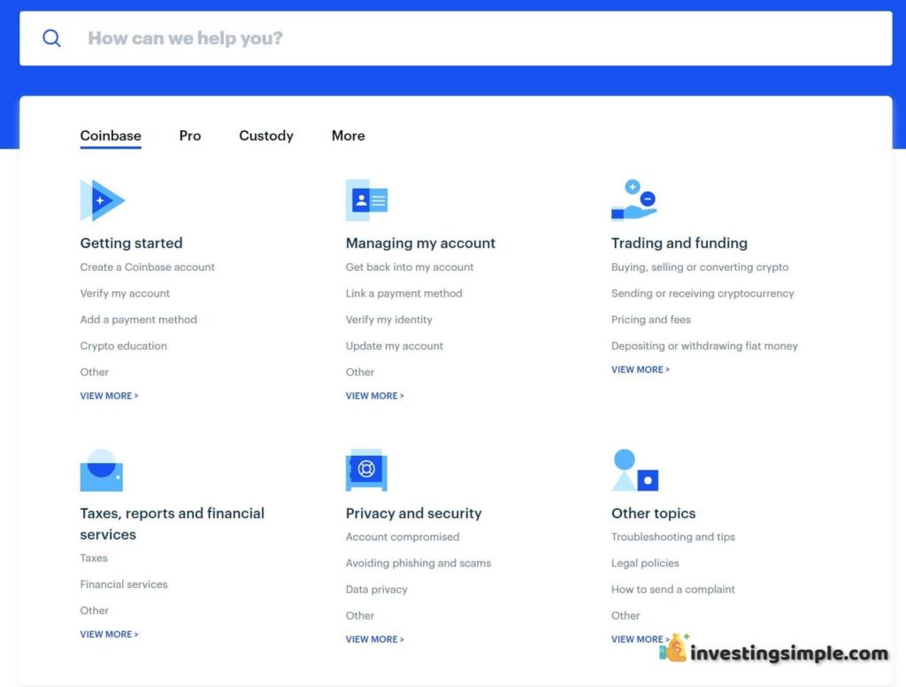Expand View More under Managing my account
The height and width of the screenshot is (687, 906).
tap(375, 396)
